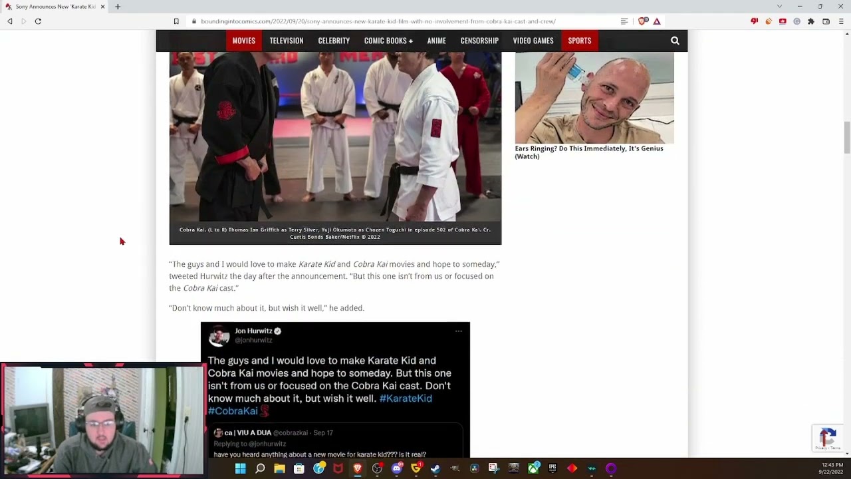The height and width of the screenshot is (479, 851).
Task: Open the Video Games section
Action: (x=533, y=41)
